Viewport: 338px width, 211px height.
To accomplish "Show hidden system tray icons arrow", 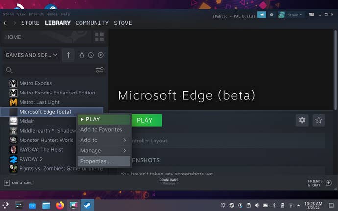I will (298, 205).
